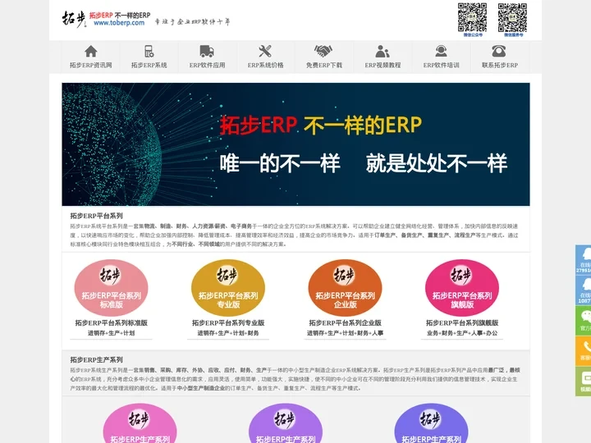Open ERP视频教程 via the people icon

tap(383, 51)
